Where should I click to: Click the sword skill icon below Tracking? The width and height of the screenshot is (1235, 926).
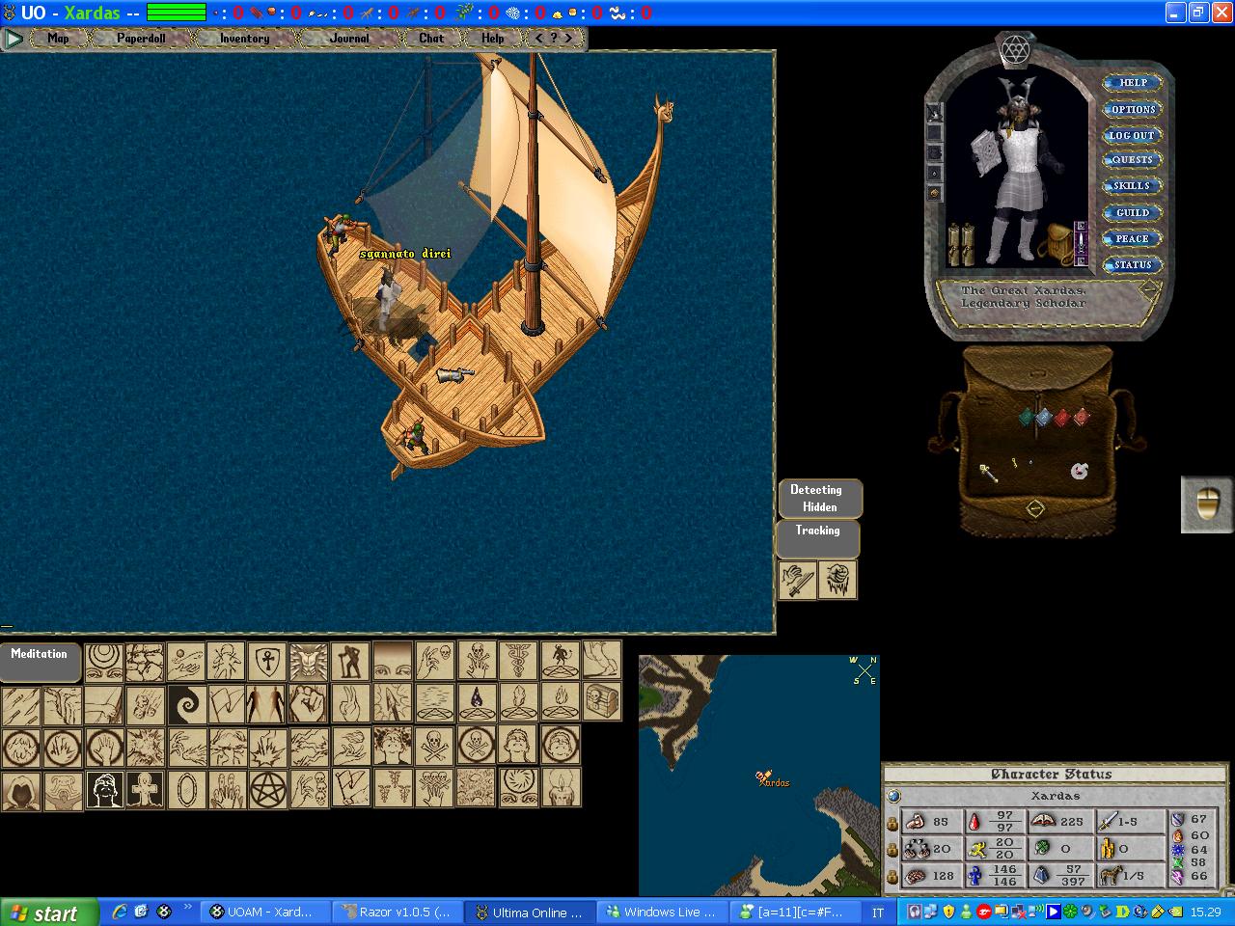tap(797, 580)
